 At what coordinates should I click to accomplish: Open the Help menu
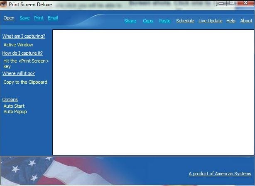tap(230, 21)
